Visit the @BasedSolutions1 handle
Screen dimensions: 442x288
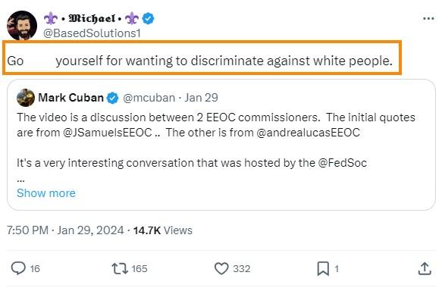pyautogui.click(x=92, y=33)
